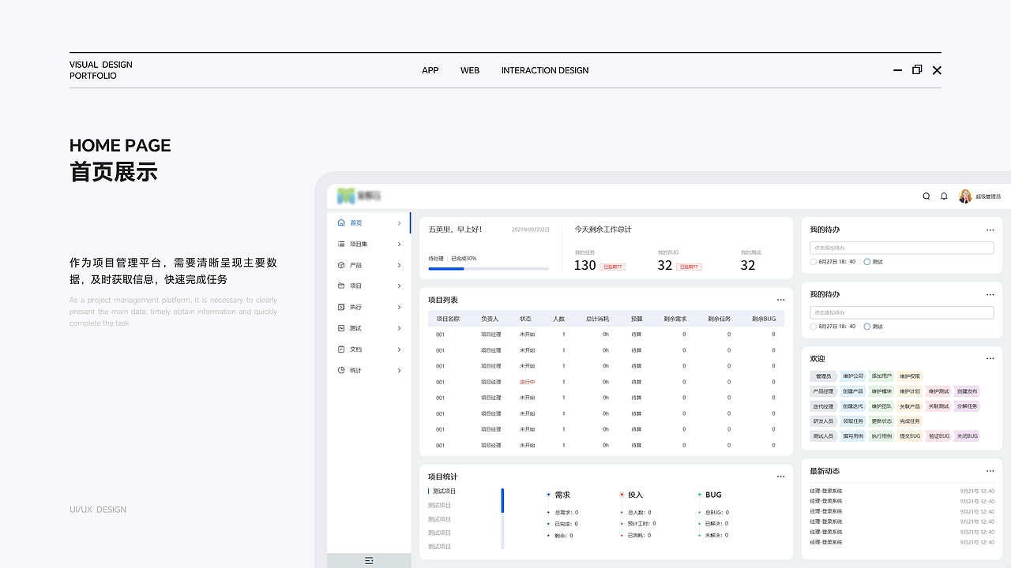Collapse the sidebar with the bottom toggle icon
The height and width of the screenshot is (568, 1011).
coord(369,560)
